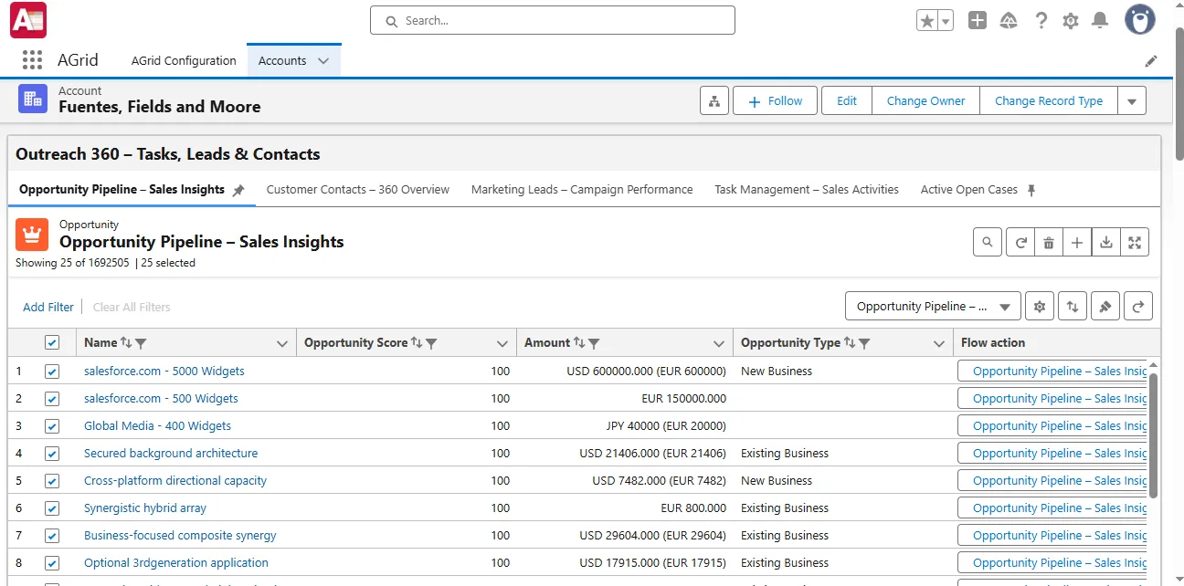The height and width of the screenshot is (586, 1184).
Task: Refresh the Opportunity grid
Action: tap(1020, 242)
